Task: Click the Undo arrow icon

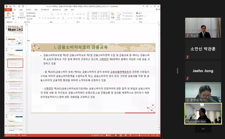Action: 14,6
